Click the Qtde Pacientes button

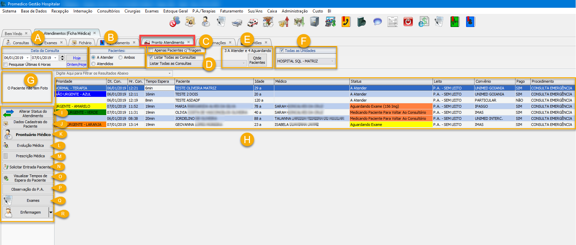point(257,60)
